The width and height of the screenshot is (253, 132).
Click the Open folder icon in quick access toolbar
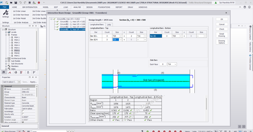pyautogui.click(x=11, y=2)
